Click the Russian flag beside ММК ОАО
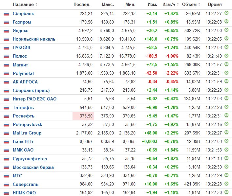 tap(6, 151)
